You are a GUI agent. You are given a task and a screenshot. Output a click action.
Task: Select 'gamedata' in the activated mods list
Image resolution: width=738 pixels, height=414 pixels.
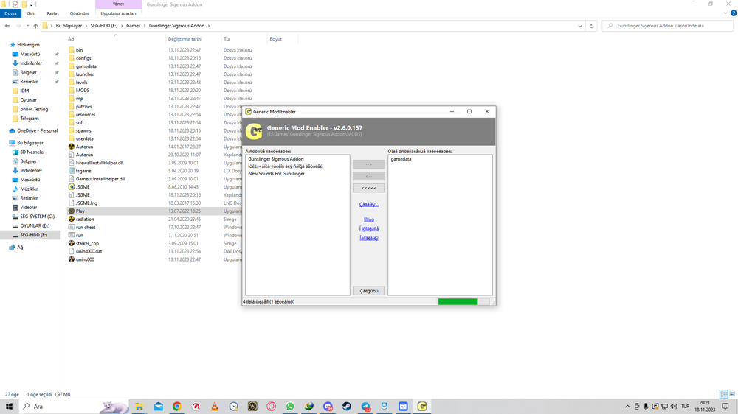click(401, 159)
